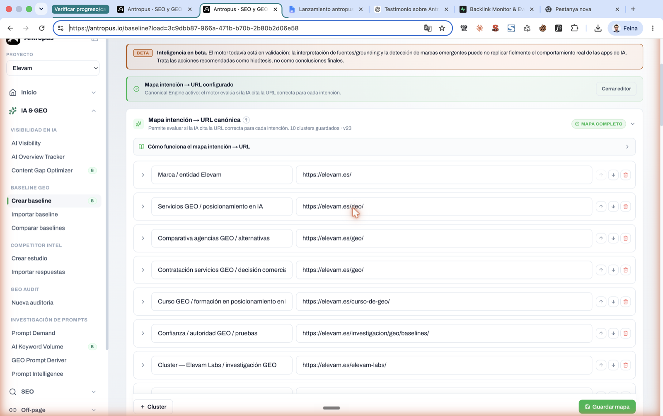Open a new browser tab
The width and height of the screenshot is (663, 416).
tap(633, 9)
